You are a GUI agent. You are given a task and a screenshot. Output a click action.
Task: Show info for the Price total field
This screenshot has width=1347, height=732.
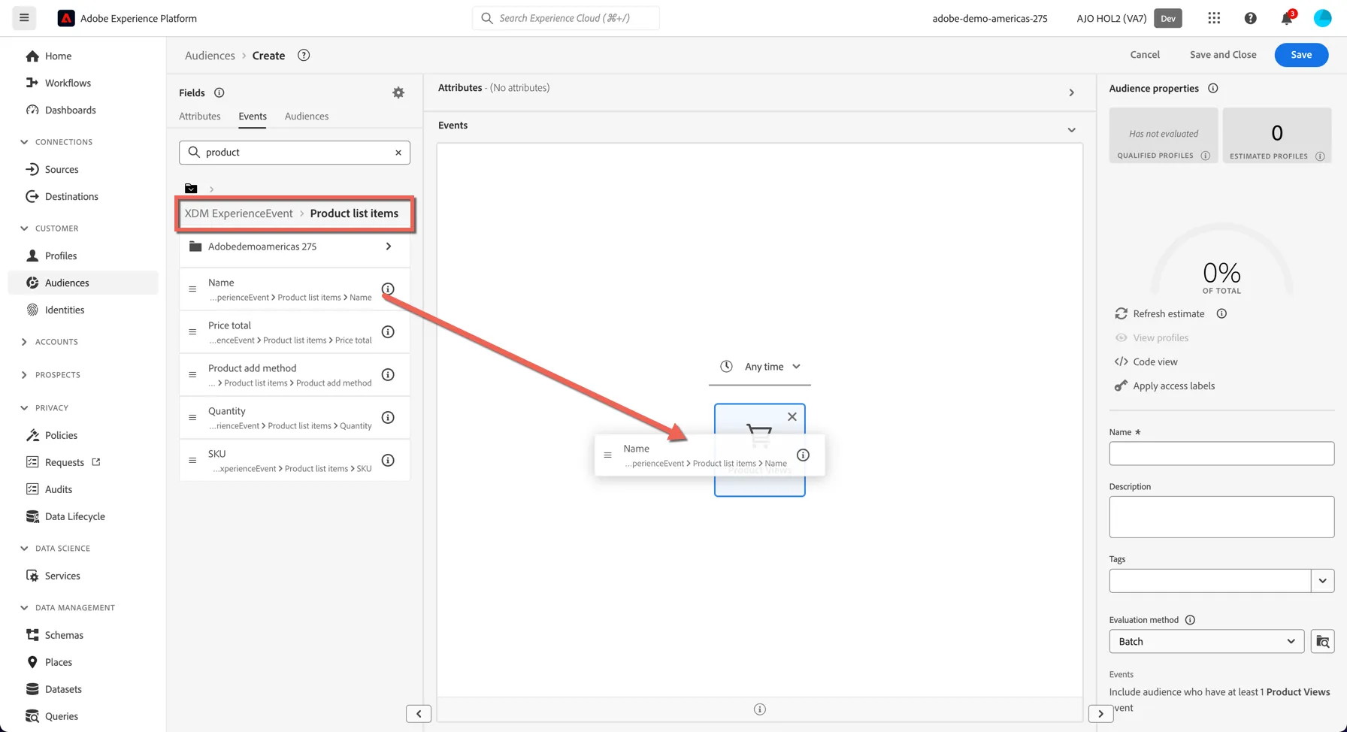[388, 332]
